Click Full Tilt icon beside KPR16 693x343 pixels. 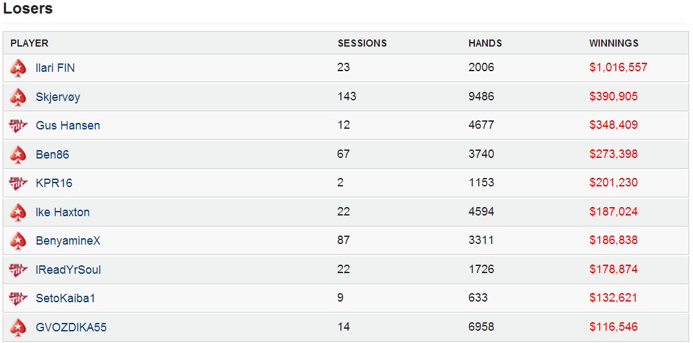point(18,183)
